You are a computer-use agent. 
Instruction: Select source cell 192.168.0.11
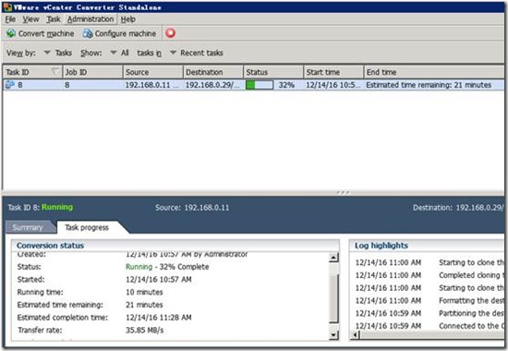pyautogui.click(x=151, y=85)
